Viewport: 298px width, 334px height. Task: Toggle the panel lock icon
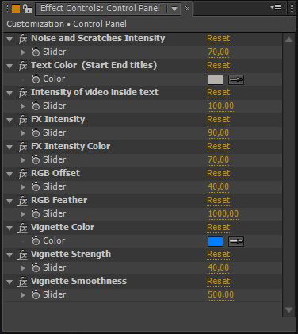click(27, 9)
